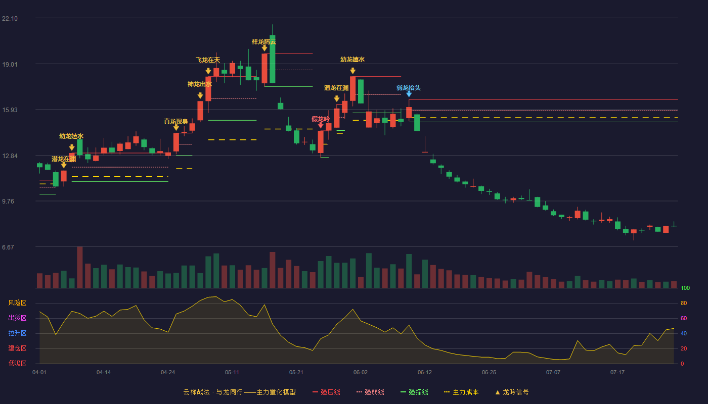The image size is (708, 404).
Task: Click the 云梯战法 主力量化模型 legend title
Action: 239,392
